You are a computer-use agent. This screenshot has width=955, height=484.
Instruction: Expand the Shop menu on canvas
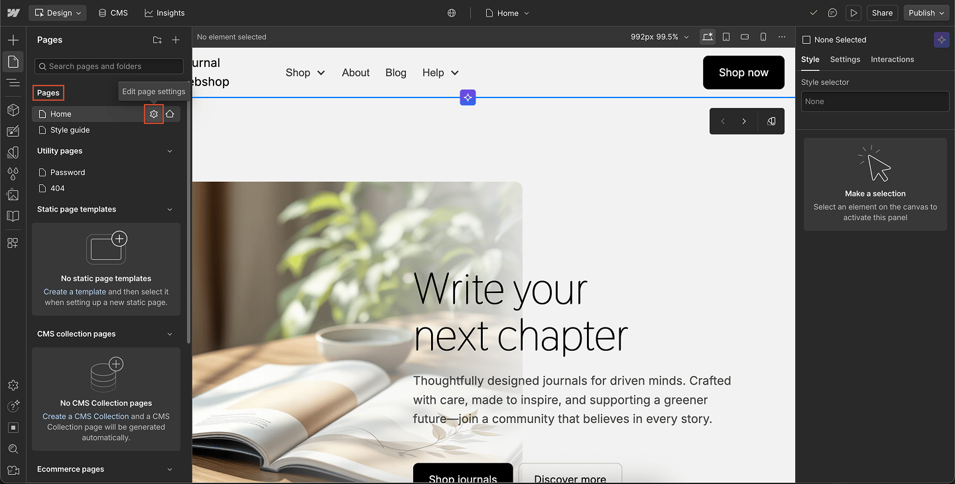(305, 73)
